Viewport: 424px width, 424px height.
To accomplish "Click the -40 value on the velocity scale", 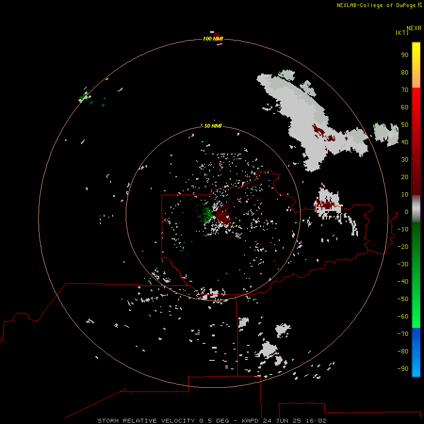I will tap(403, 282).
